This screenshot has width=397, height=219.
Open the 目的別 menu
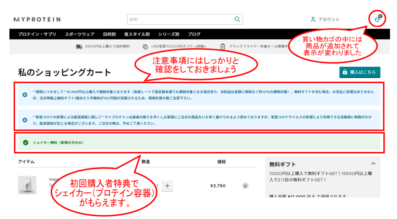tap(109, 34)
